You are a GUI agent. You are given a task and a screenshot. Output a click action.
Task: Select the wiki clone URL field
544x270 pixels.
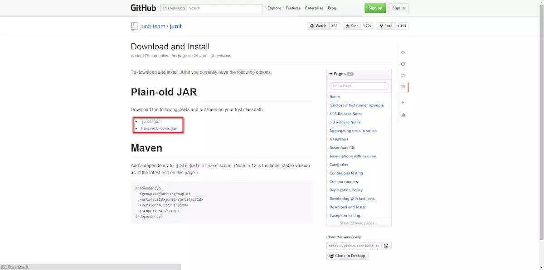point(354,246)
